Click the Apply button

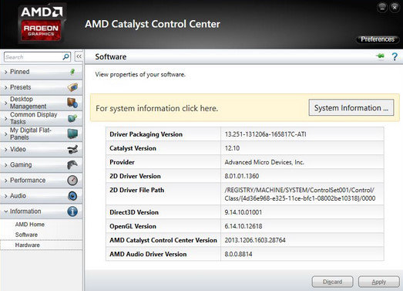point(379,282)
